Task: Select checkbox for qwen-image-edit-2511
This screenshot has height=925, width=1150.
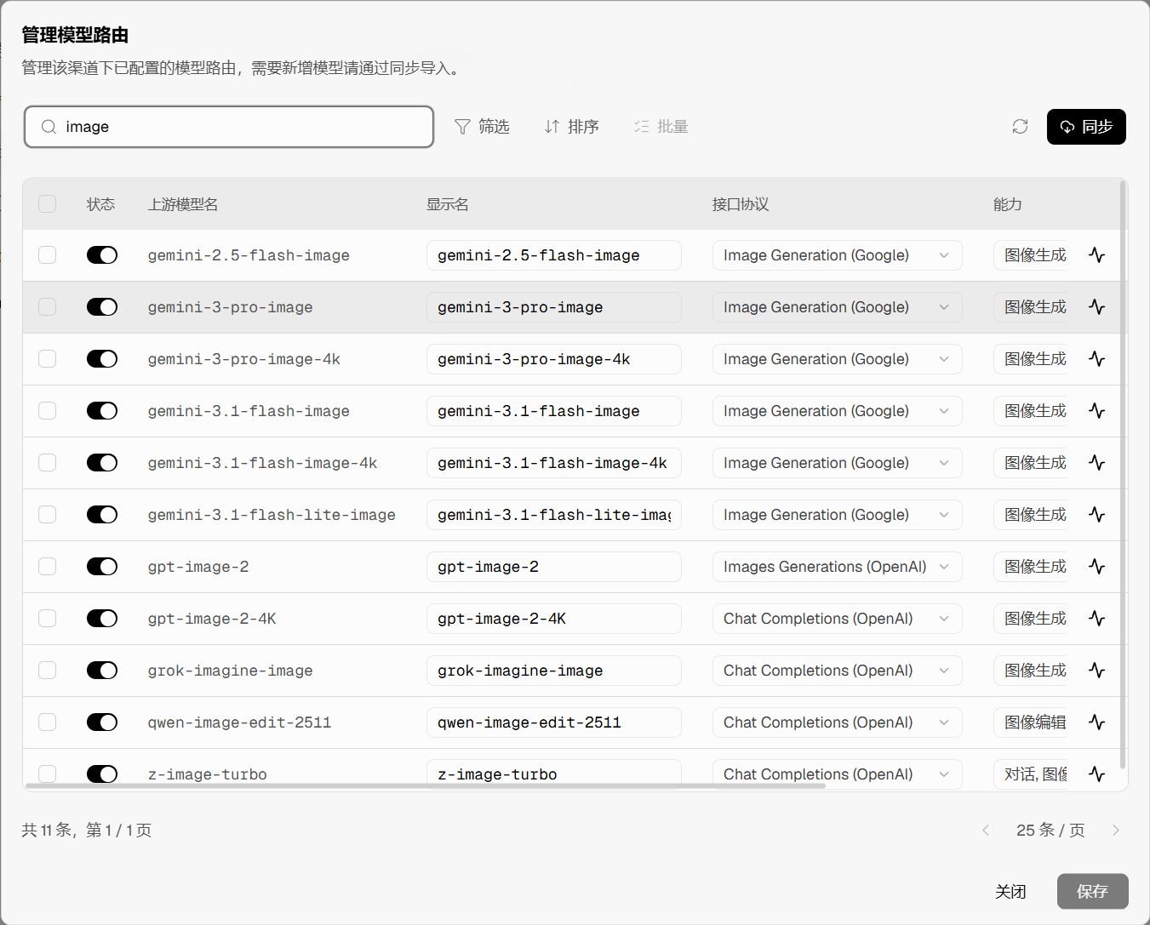Action: pyautogui.click(x=48, y=722)
